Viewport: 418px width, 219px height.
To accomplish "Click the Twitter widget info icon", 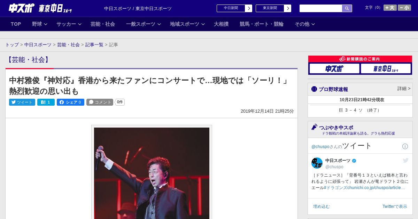I will click(x=405, y=146).
